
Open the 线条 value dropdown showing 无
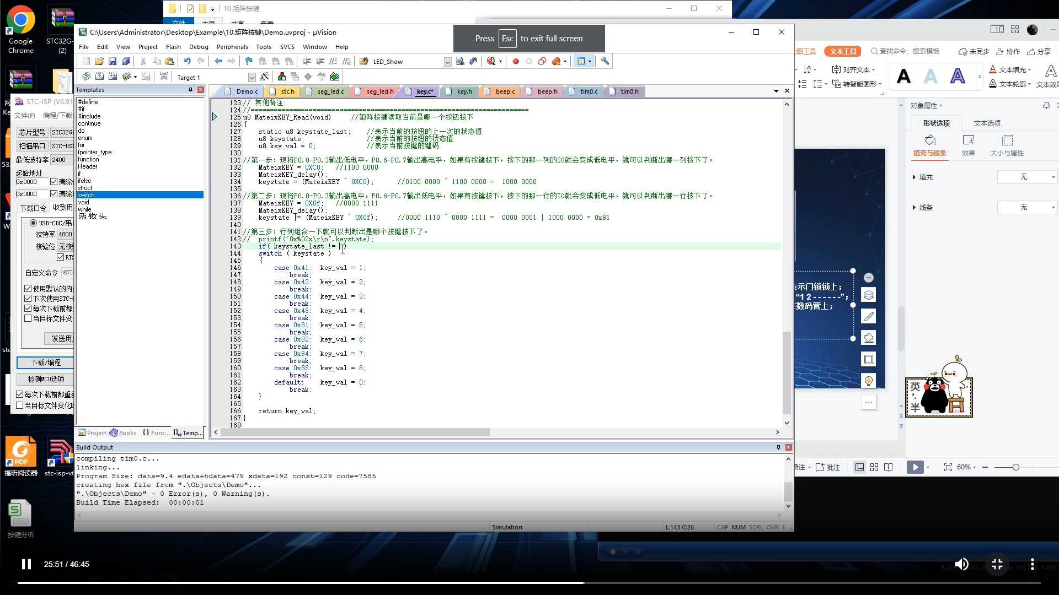pyautogui.click(x=1027, y=207)
